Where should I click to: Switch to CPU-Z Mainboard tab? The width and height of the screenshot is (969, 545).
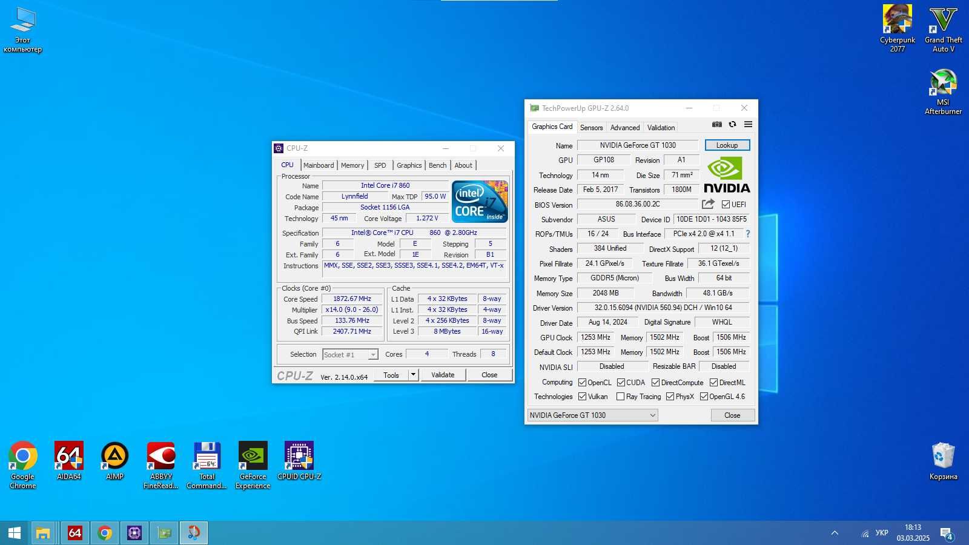(319, 165)
